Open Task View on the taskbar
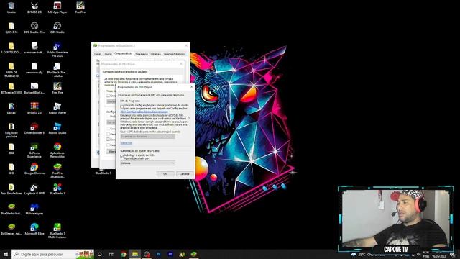Image resolution: width=460 pixels, height=259 pixels. click(111, 254)
